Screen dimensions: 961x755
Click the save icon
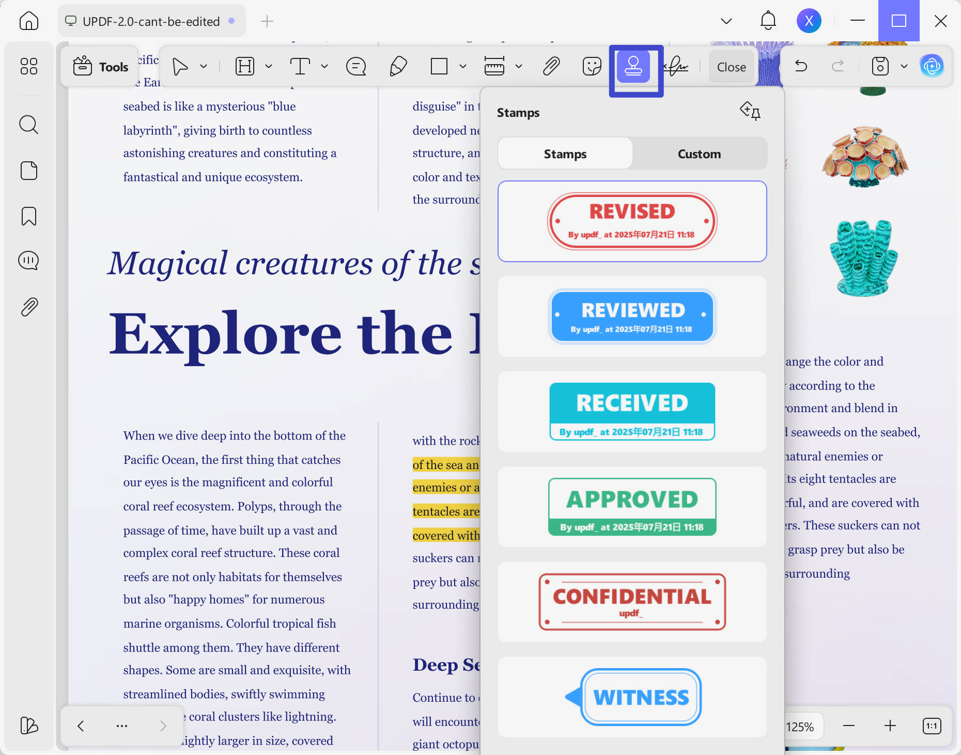[x=880, y=66]
